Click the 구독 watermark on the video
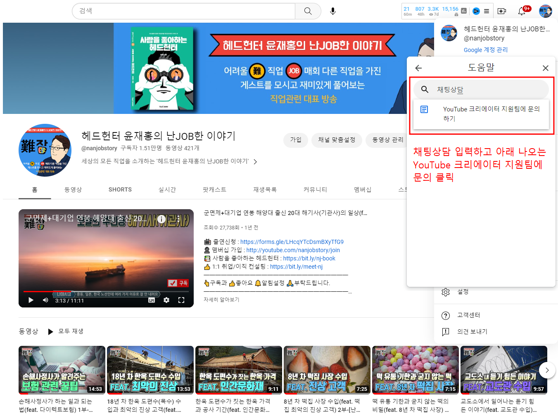 [178, 283]
